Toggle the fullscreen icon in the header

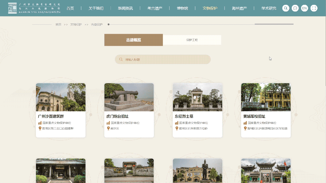314,8
